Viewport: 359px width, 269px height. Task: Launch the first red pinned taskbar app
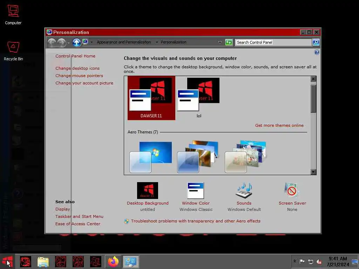(x=25, y=262)
